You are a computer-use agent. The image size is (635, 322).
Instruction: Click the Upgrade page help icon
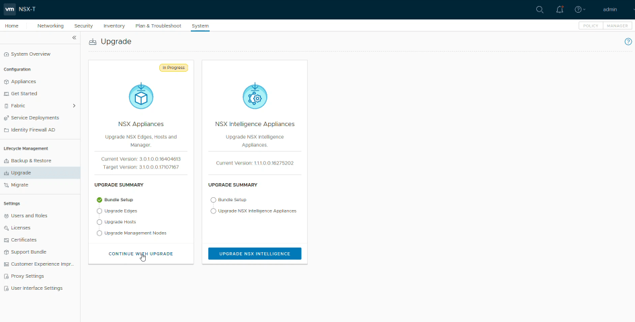point(628,42)
